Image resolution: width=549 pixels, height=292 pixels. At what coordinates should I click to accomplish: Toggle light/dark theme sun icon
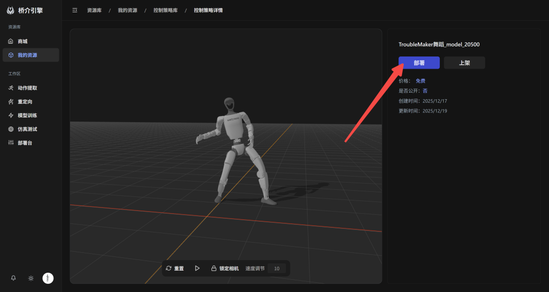(31, 278)
